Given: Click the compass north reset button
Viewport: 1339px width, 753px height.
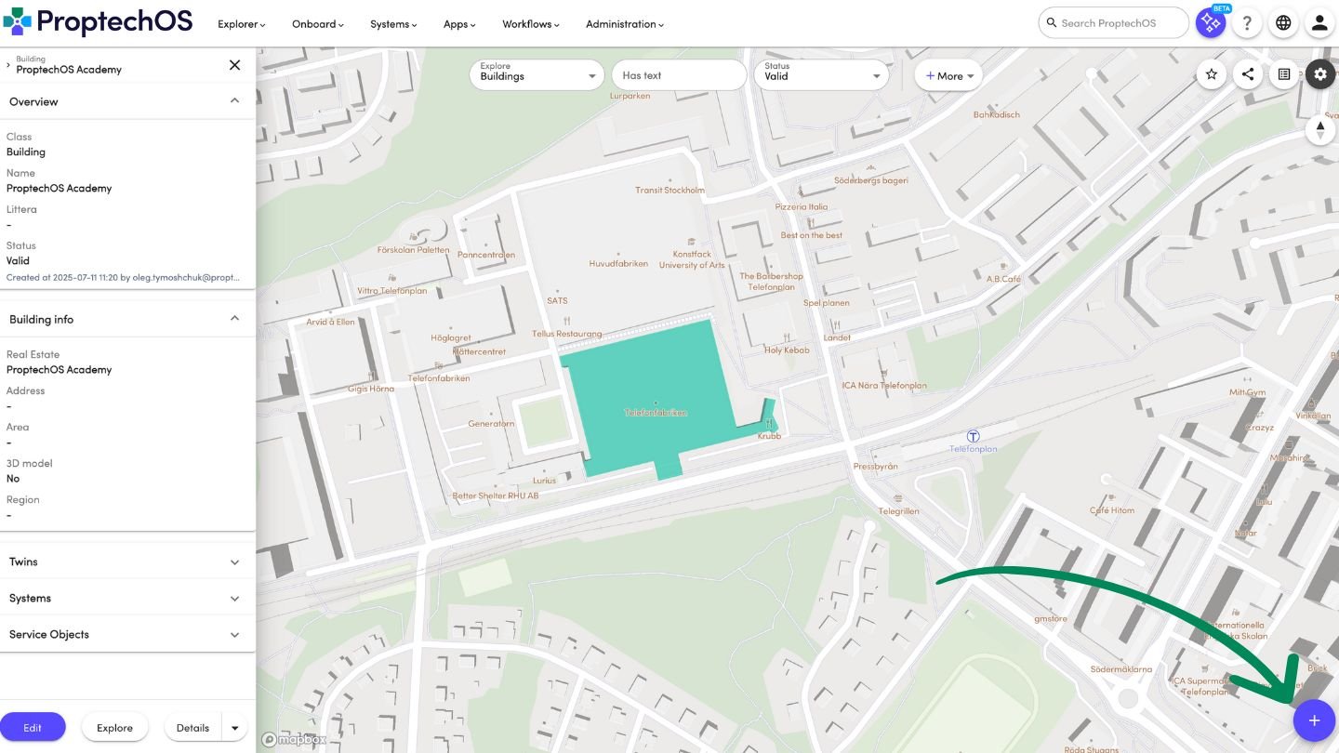Looking at the screenshot, I should 1320,129.
